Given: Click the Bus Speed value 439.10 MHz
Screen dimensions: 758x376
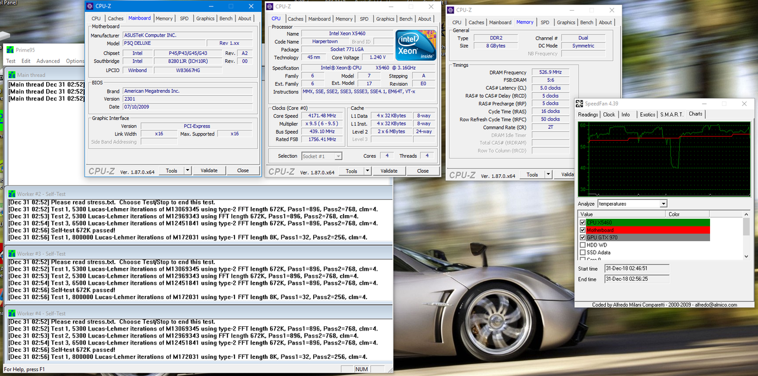Looking at the screenshot, I should pyautogui.click(x=322, y=132).
